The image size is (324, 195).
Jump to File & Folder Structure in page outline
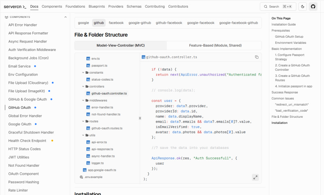(x=287, y=117)
